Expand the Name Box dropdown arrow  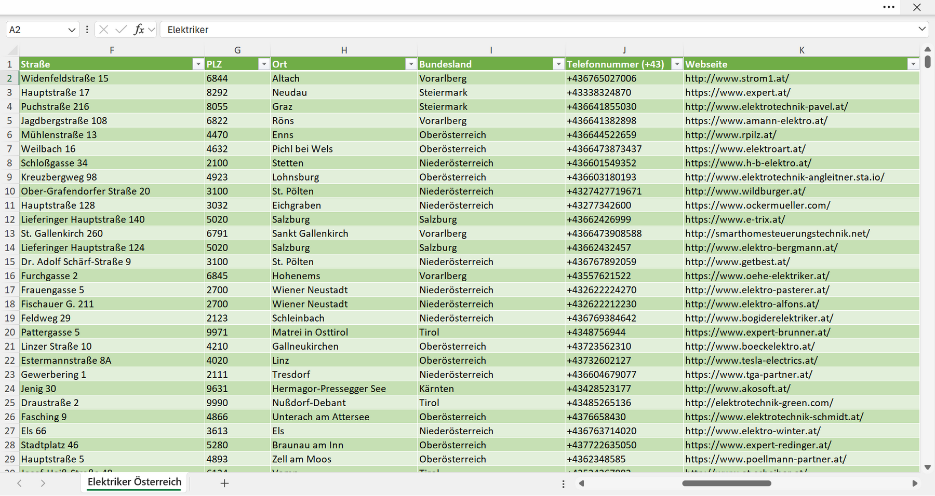tap(72, 30)
